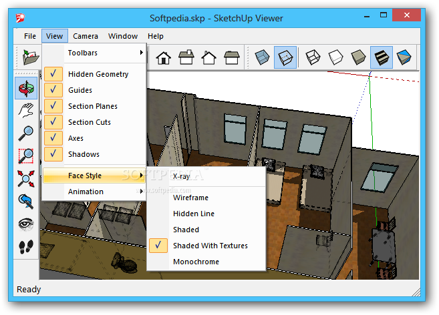Viewport: 439px width, 315px height.
Task: Turn off Shadows in View menu
Action: coord(95,154)
